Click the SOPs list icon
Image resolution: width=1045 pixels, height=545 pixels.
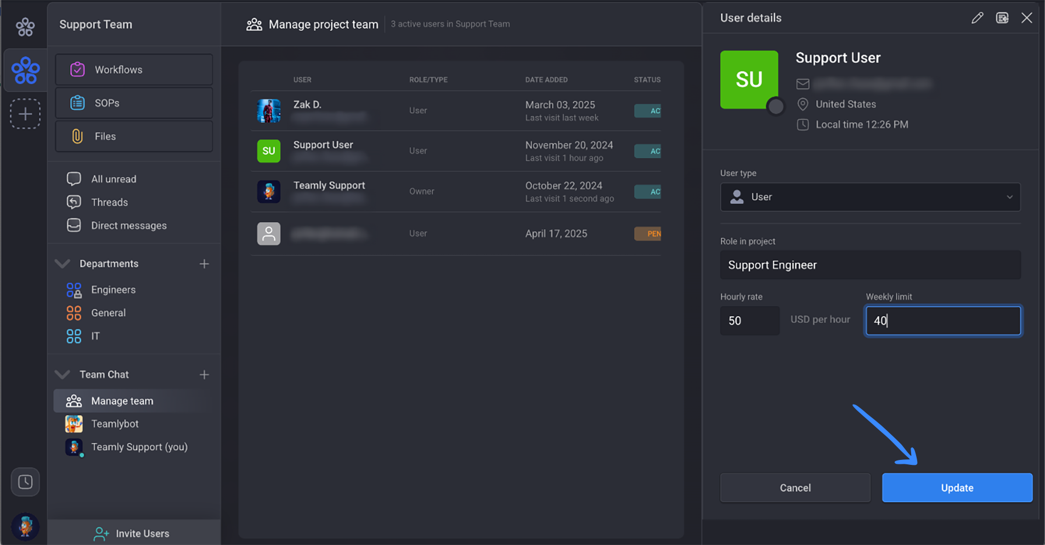point(77,103)
